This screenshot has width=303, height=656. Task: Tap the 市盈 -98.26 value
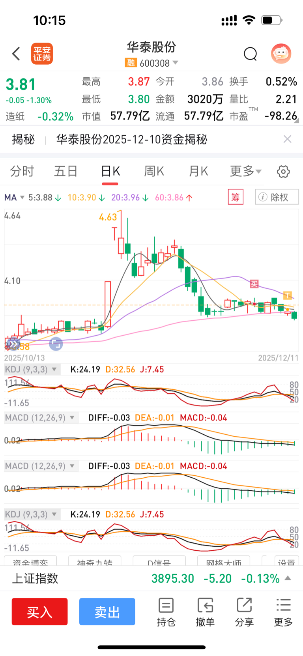tap(281, 116)
